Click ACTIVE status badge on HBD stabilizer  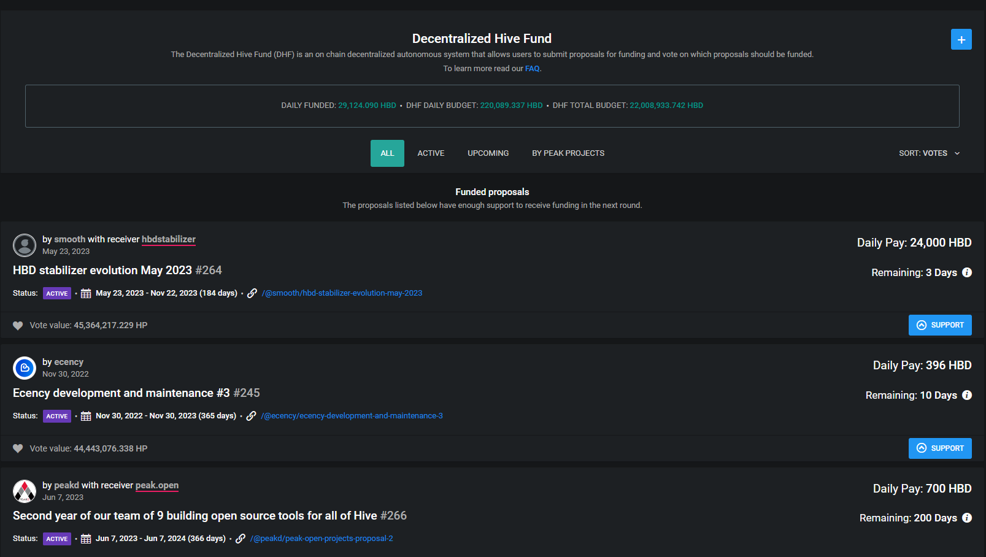click(57, 293)
